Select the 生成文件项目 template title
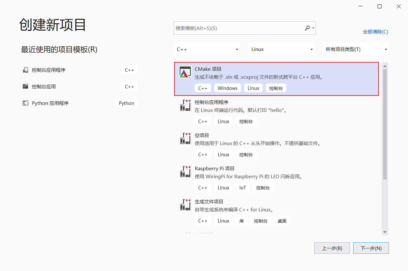408x271 pixels. (209, 201)
